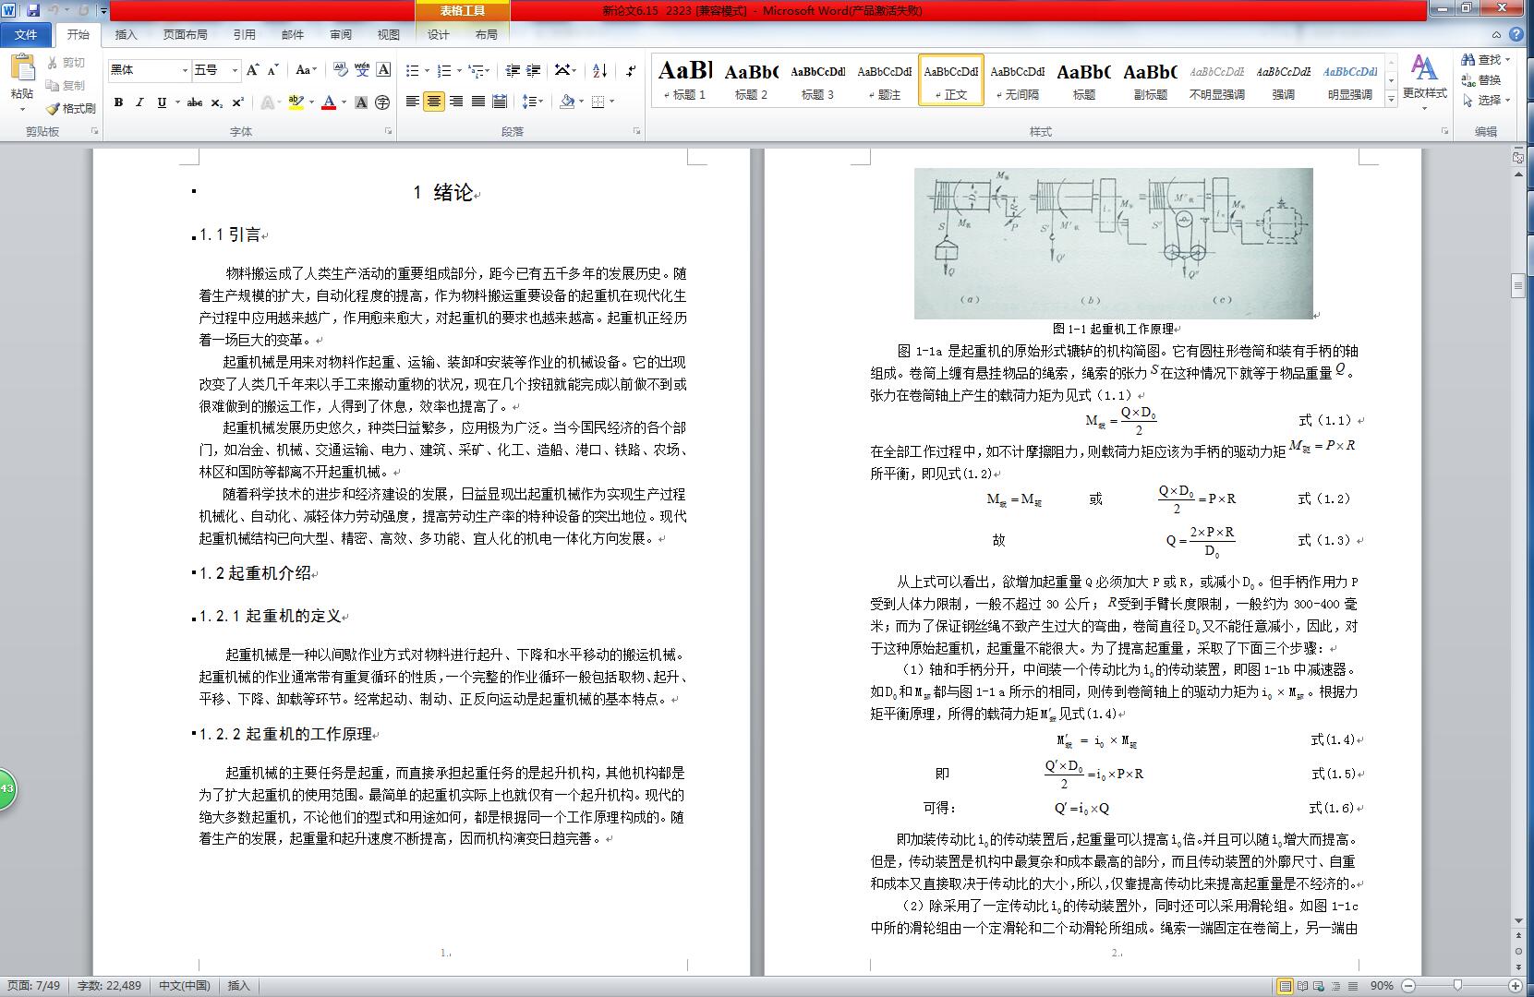Screen dimensions: 1534x997
Task: Align text right
Action: (456, 102)
